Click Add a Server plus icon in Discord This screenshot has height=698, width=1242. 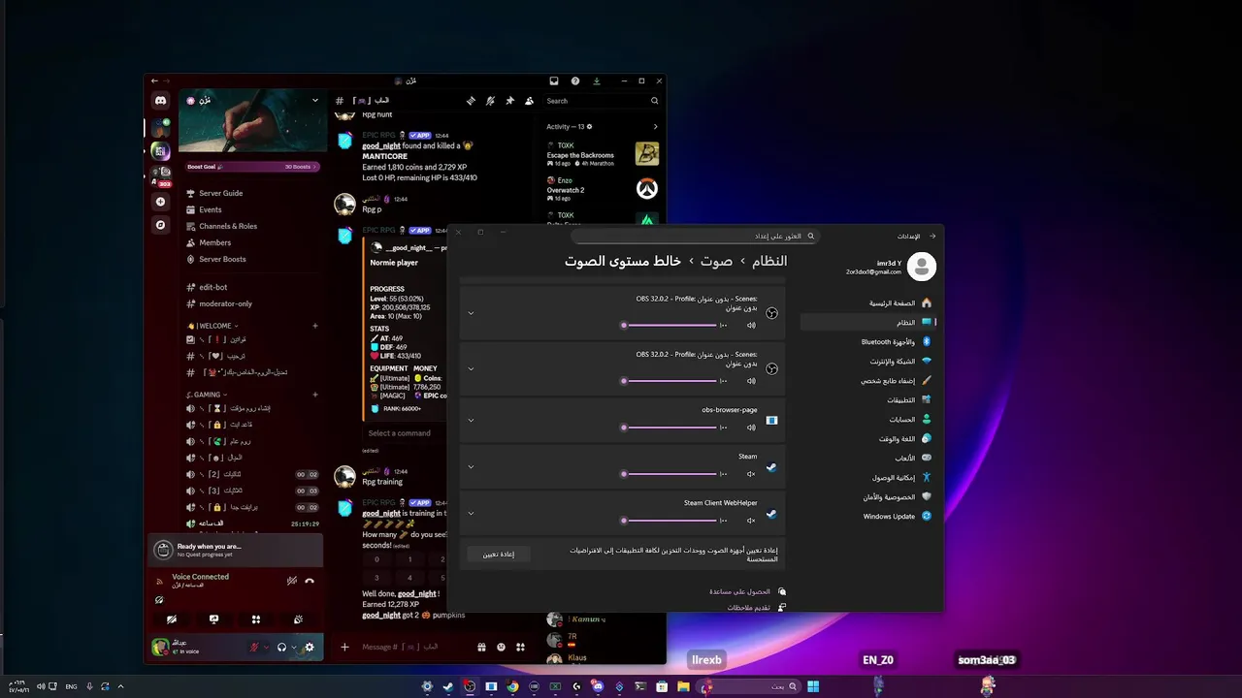tap(161, 202)
